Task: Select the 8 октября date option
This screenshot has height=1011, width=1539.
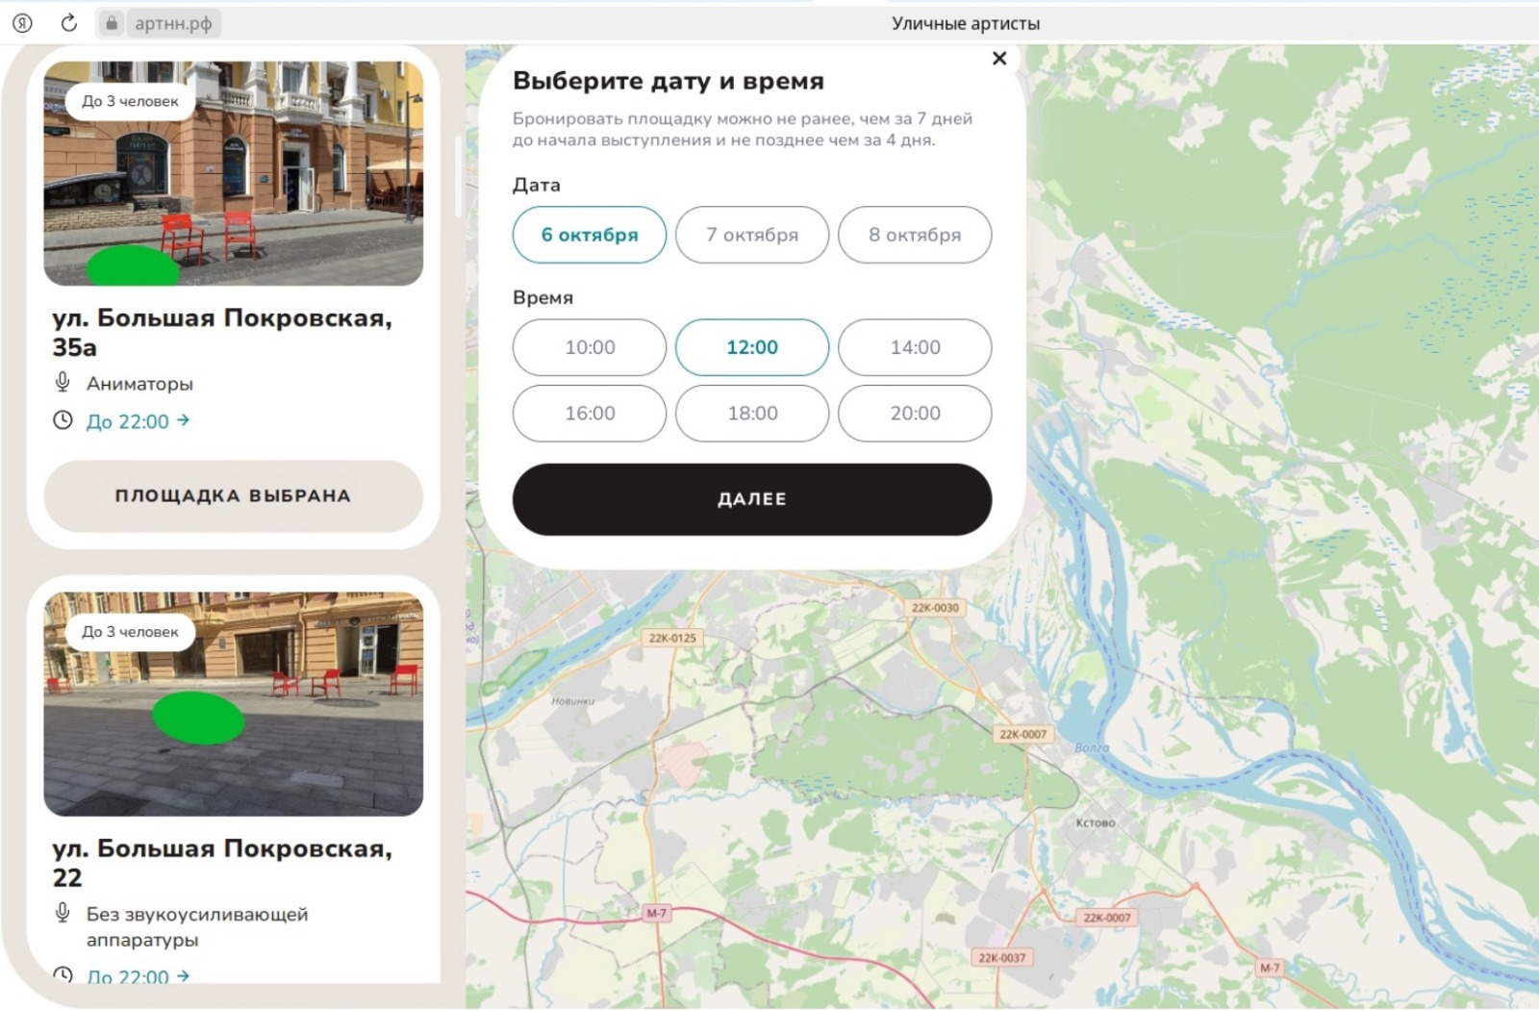Action: coord(914,235)
